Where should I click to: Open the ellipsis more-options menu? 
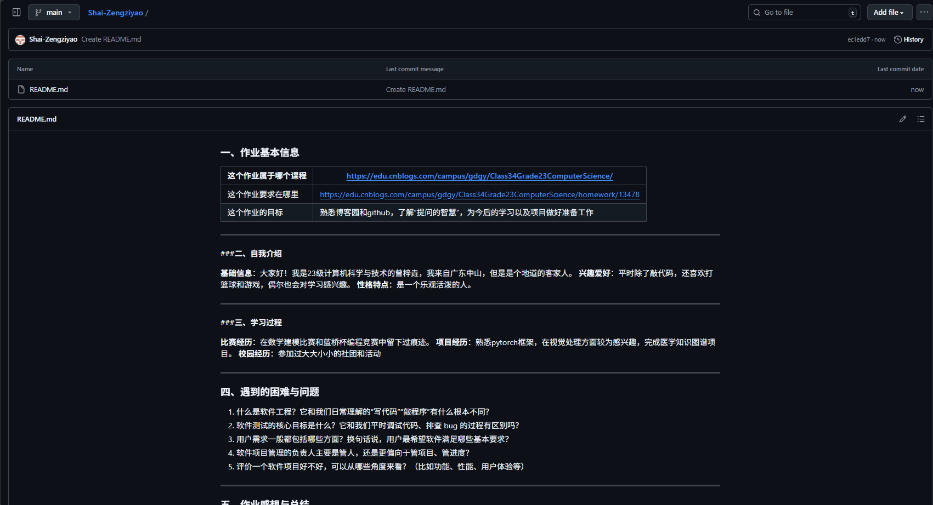pos(925,12)
